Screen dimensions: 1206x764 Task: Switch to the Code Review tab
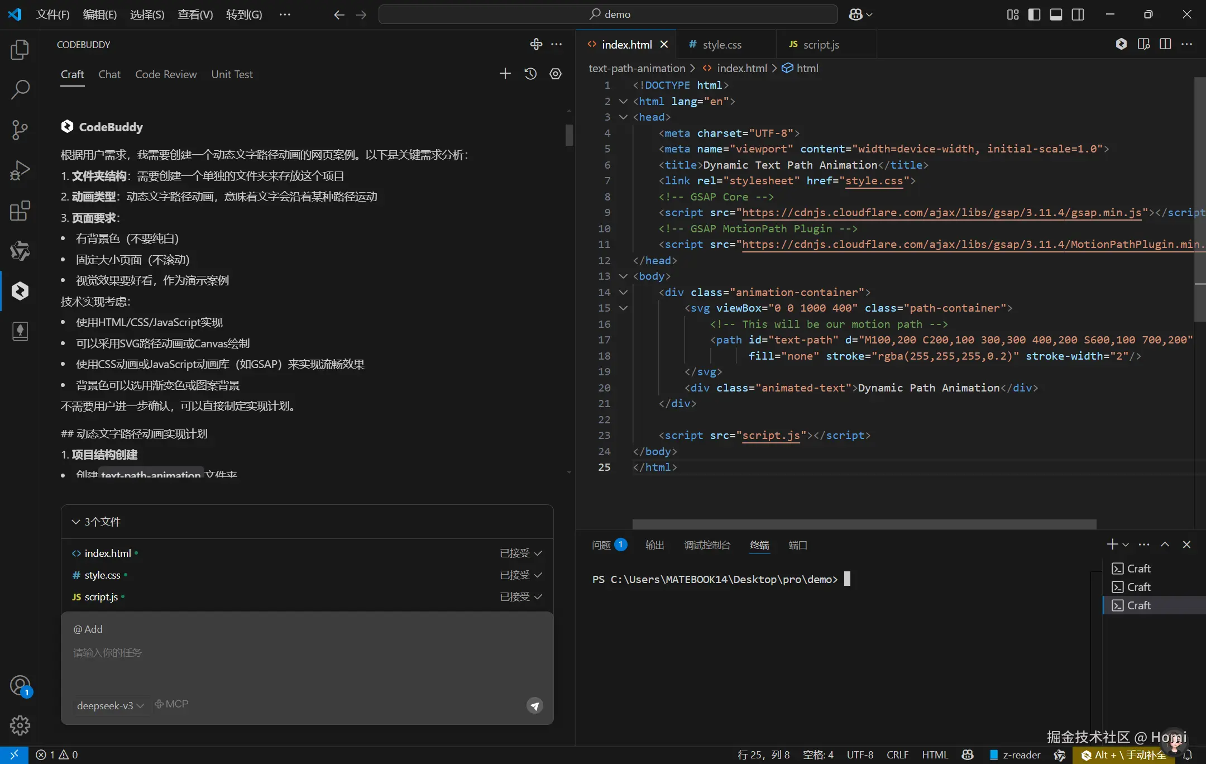click(166, 74)
